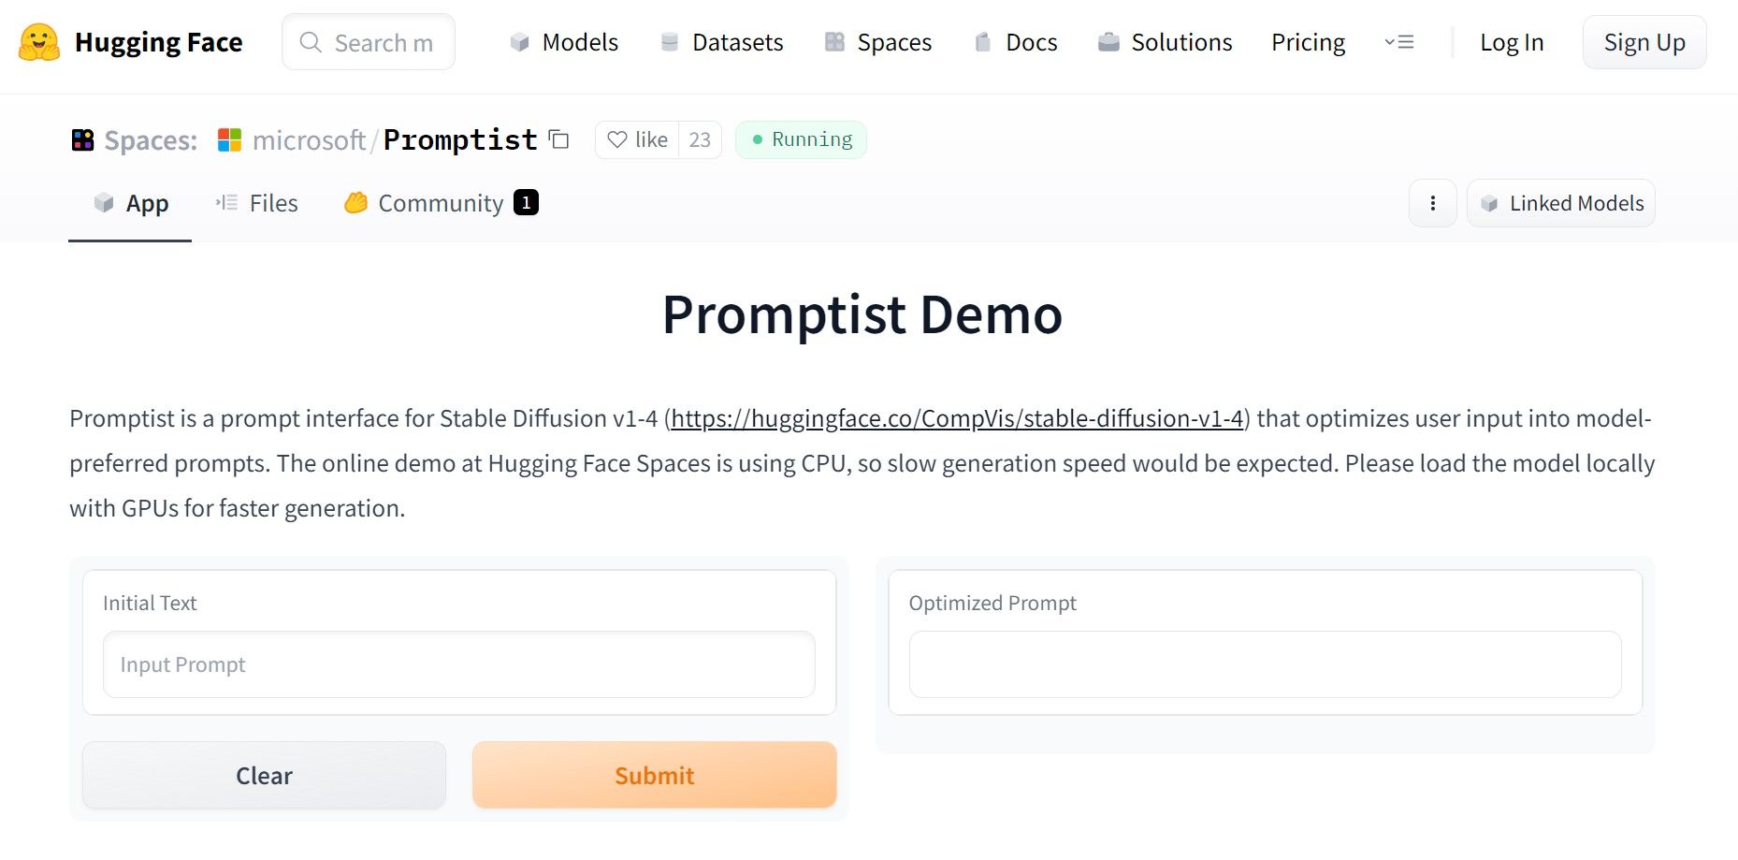
Task: Switch to the Files tab
Action: click(272, 203)
